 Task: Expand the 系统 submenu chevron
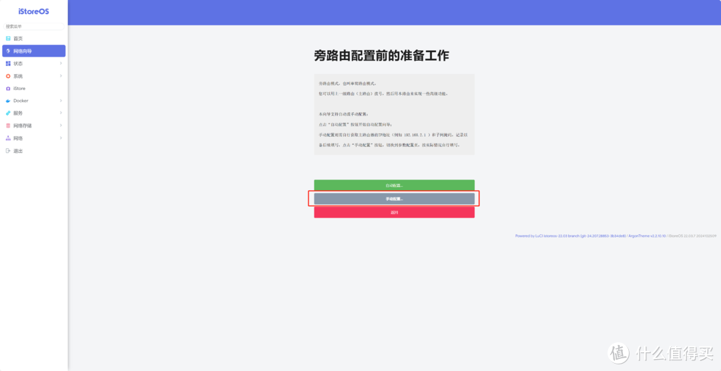point(61,76)
